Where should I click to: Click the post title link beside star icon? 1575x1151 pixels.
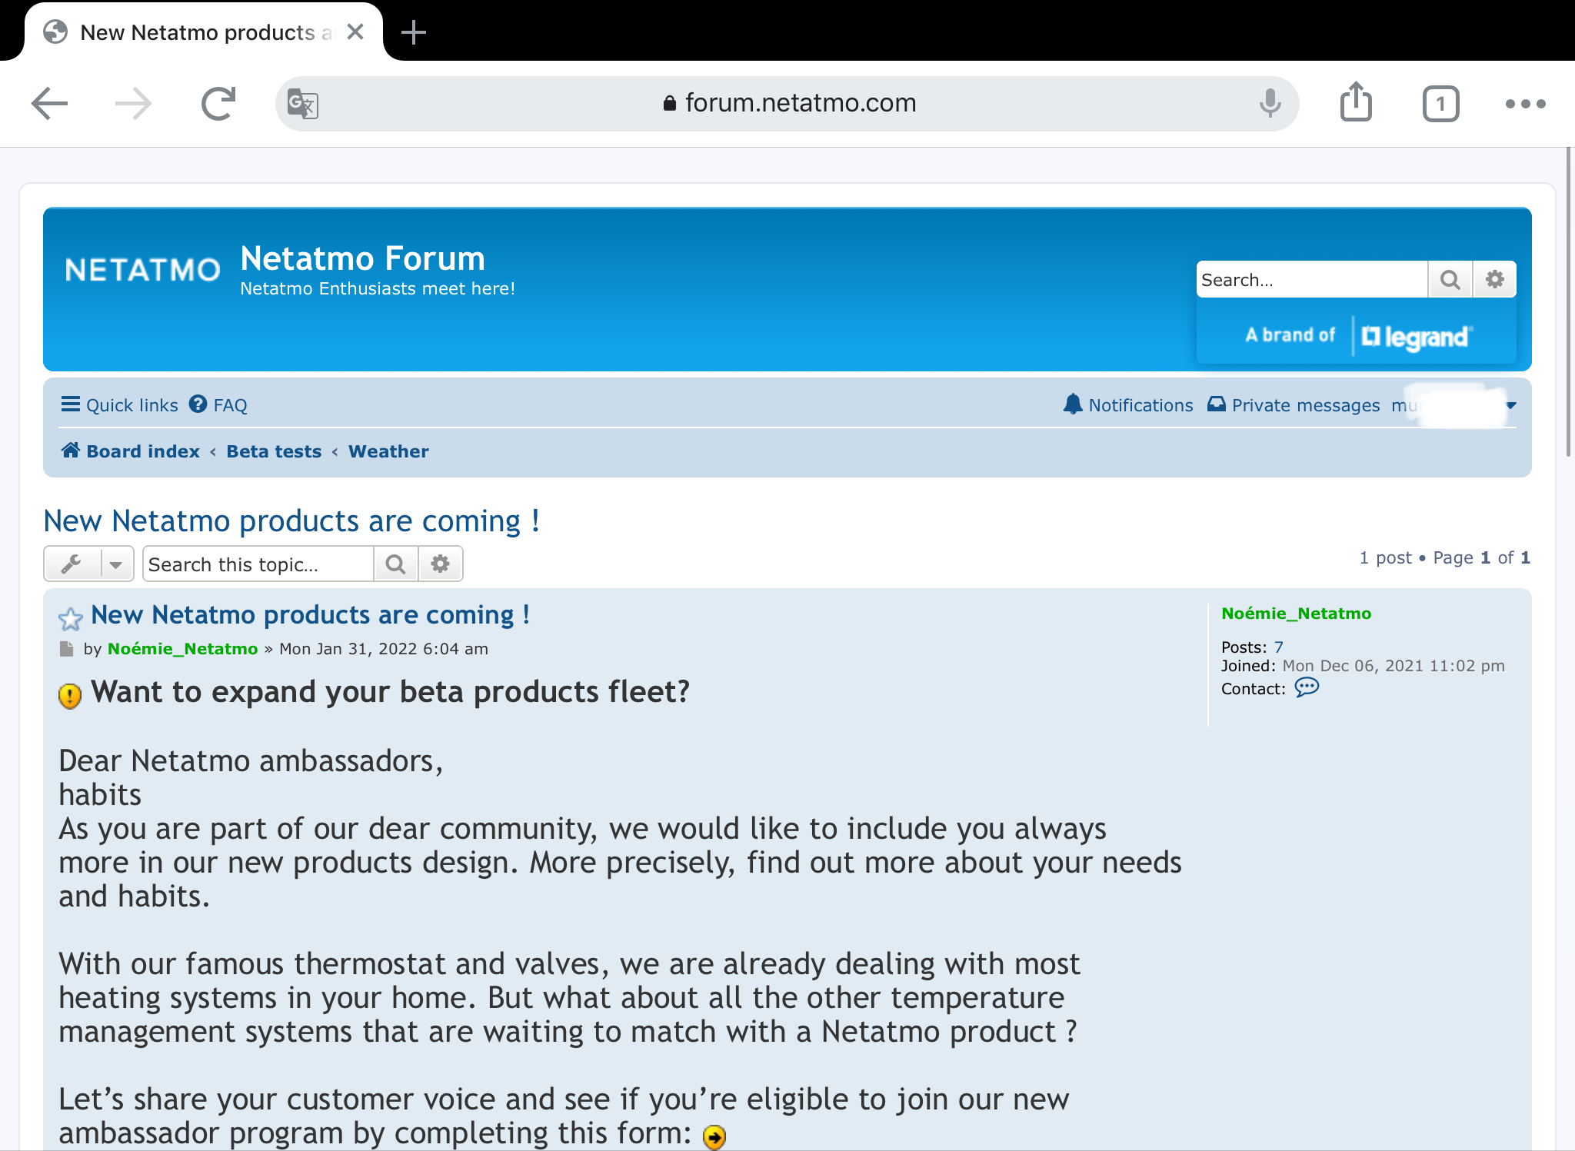310,615
